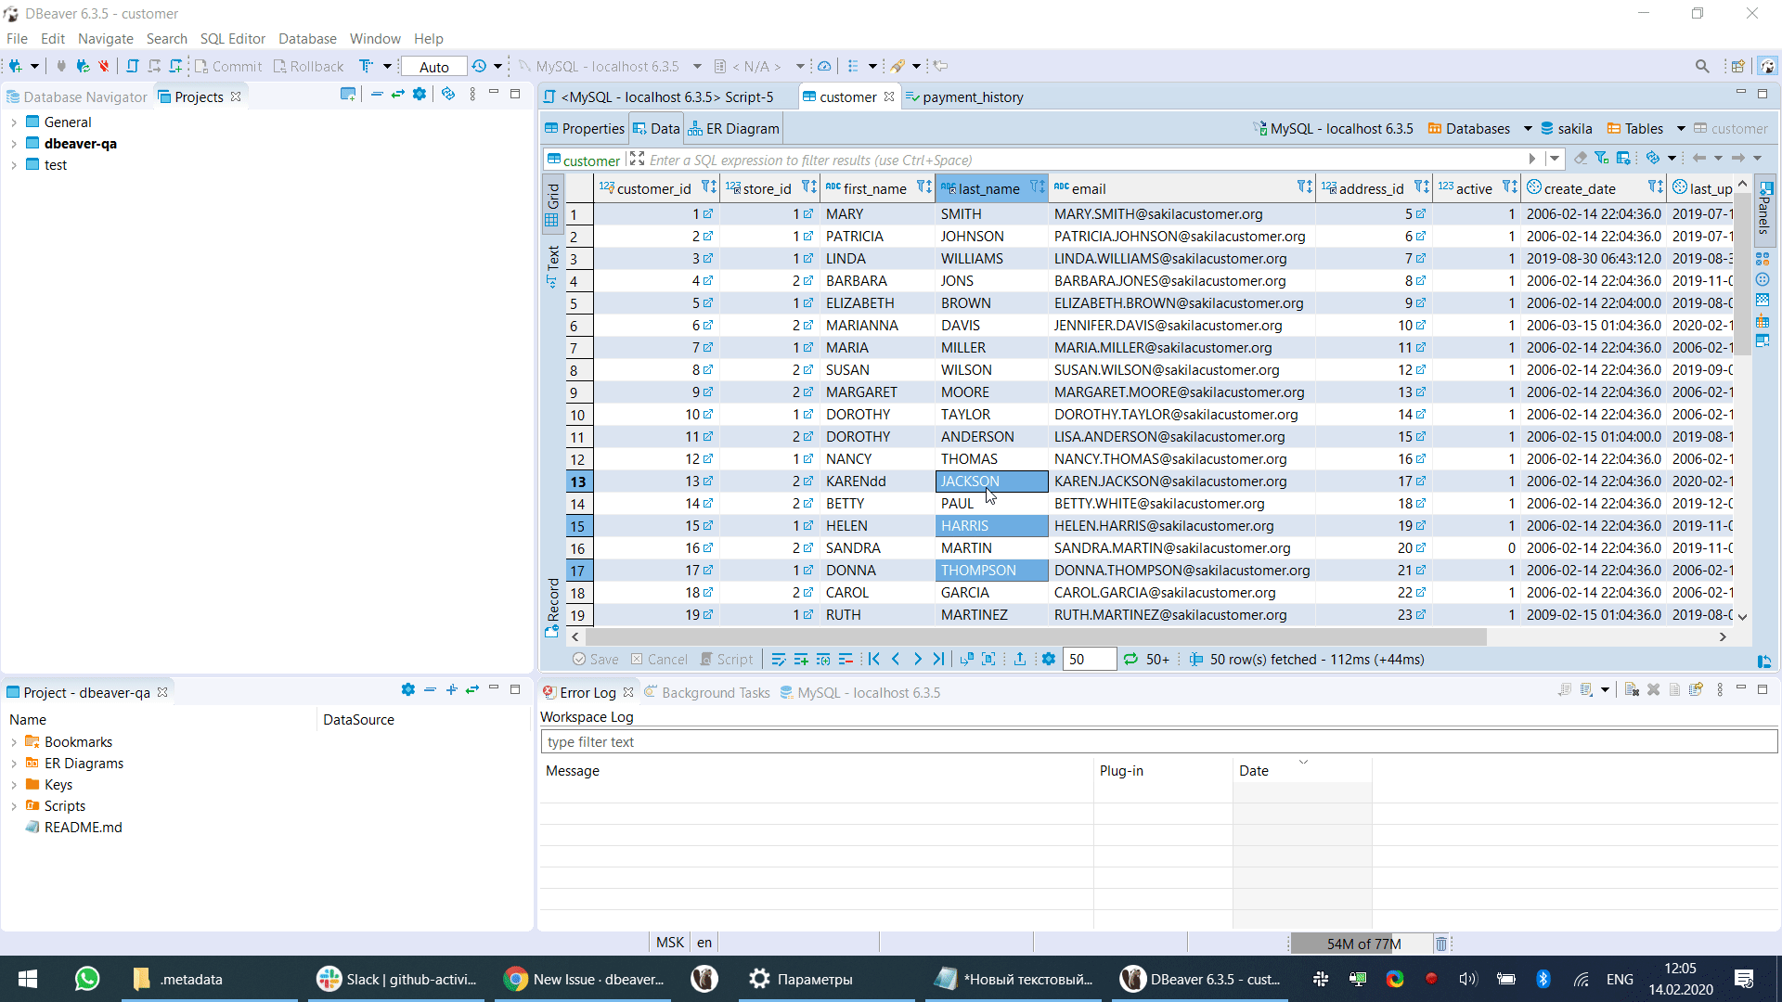Expand the dbeaver-qa project node

click(14, 143)
